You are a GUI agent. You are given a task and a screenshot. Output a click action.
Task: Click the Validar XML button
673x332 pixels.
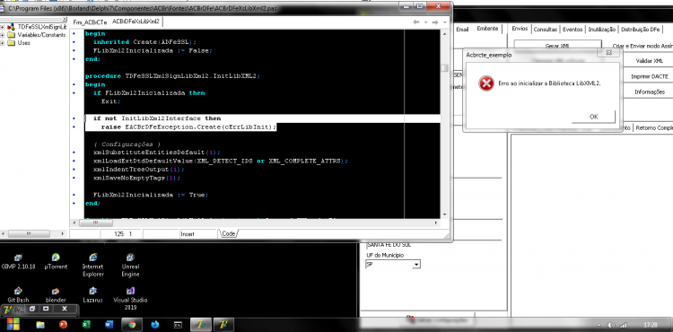pos(649,61)
